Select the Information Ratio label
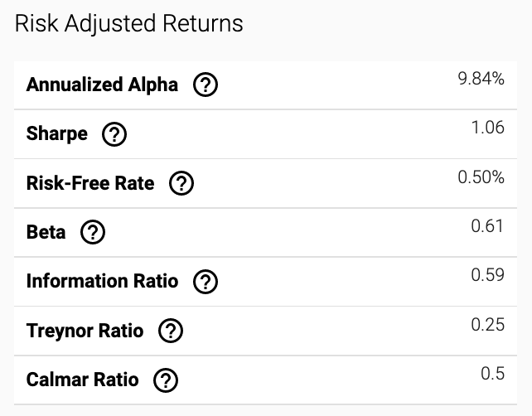The image size is (532, 416). [x=102, y=281]
